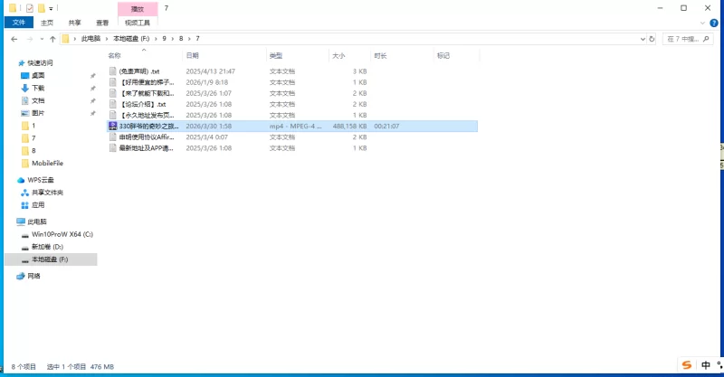Click 本地磁盘 (F:) in the address breadcrumb
724x377 pixels.
pos(129,39)
